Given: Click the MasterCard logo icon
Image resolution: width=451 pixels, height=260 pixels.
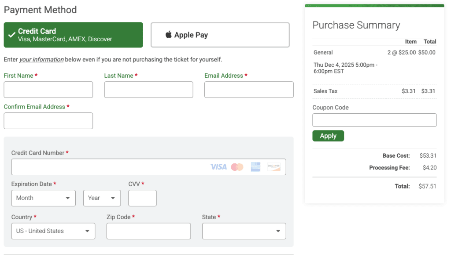Looking at the screenshot, I should (x=237, y=167).
